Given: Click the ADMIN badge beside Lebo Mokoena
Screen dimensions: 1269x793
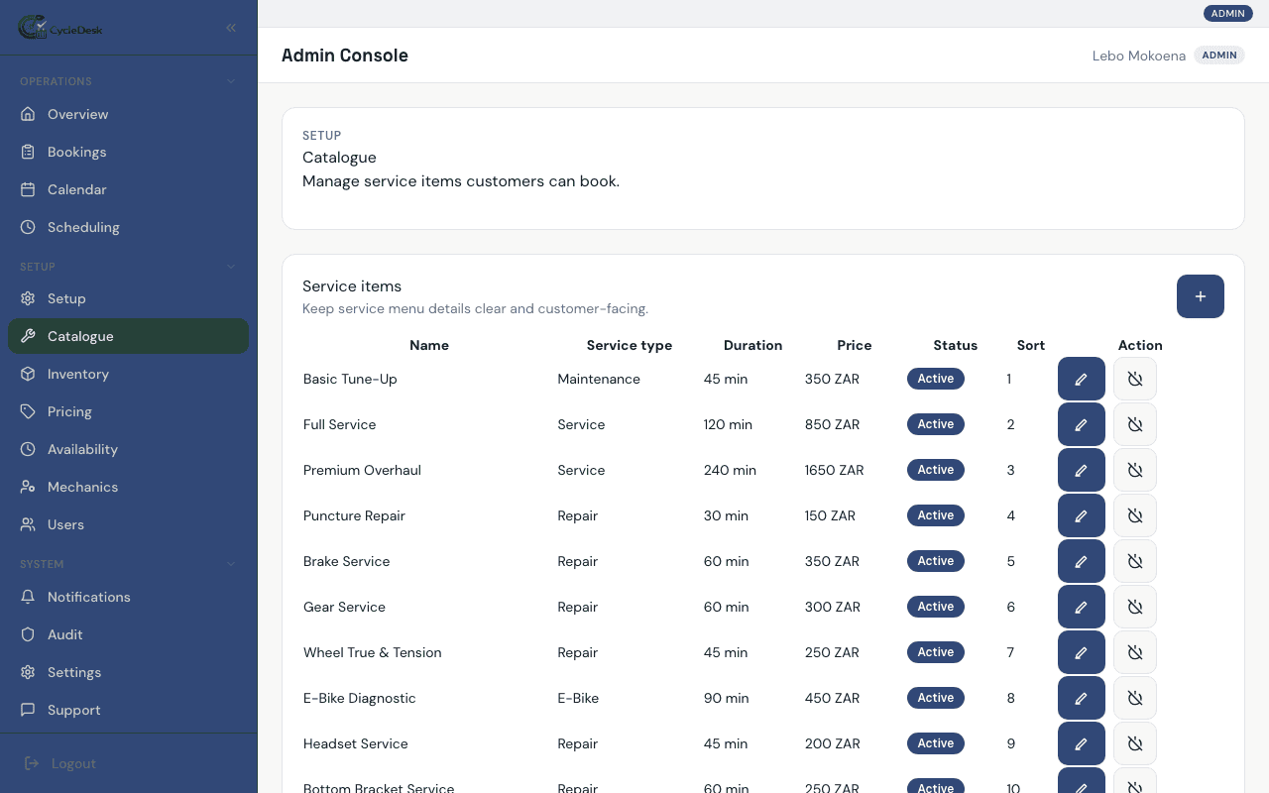Looking at the screenshot, I should coord(1218,56).
